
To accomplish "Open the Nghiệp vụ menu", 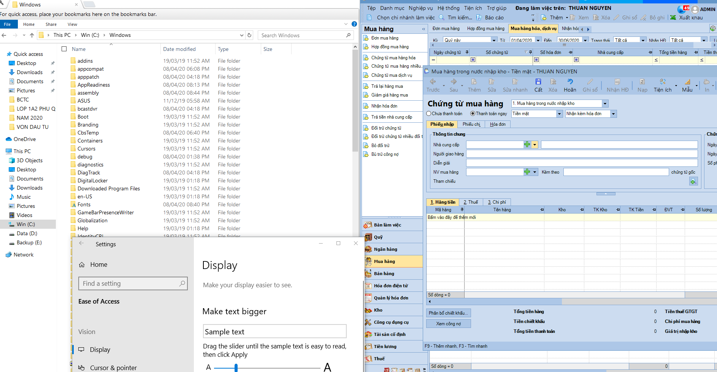I will tap(420, 8).
